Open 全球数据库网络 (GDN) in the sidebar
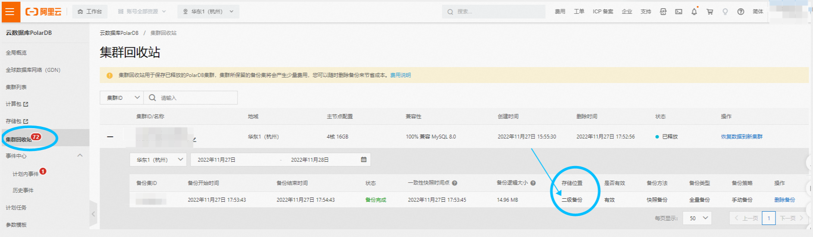Viewport: 813px width, 237px height. click(x=33, y=70)
